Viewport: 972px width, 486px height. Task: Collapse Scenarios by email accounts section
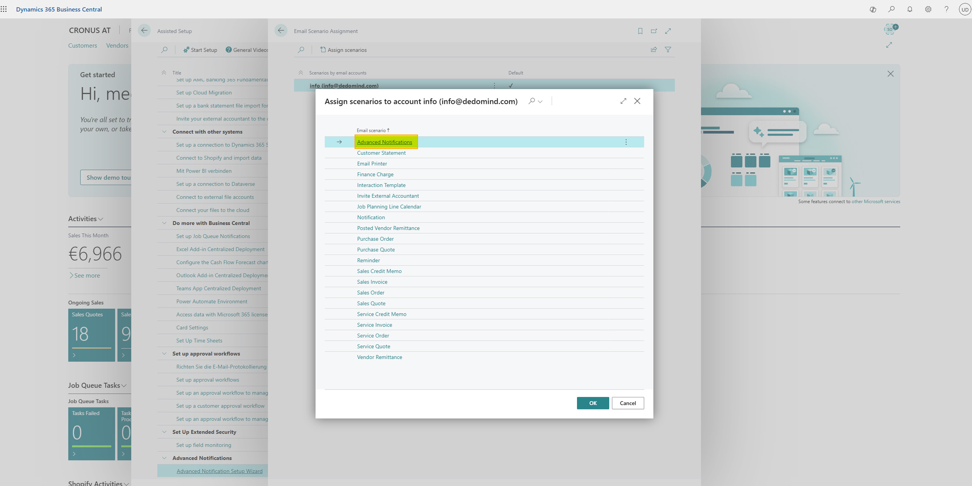pyautogui.click(x=301, y=72)
